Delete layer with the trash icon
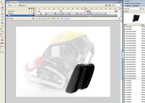 [33, 19]
